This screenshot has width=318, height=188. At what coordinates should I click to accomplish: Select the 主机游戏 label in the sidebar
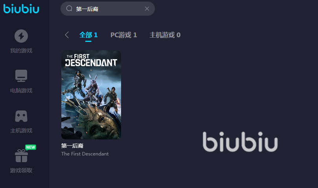tap(21, 130)
